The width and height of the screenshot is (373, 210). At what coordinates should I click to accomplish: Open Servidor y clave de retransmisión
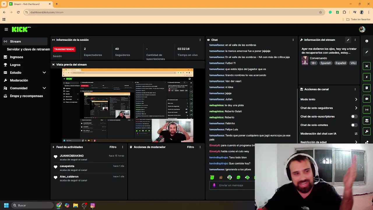click(28, 49)
